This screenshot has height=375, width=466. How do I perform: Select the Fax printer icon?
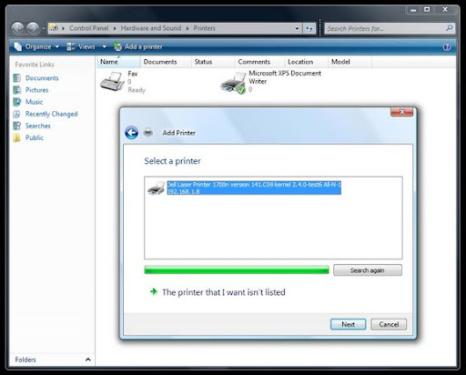point(113,82)
